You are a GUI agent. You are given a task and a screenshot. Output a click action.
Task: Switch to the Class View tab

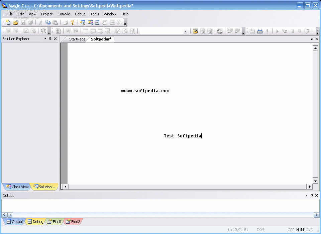tap(17, 187)
